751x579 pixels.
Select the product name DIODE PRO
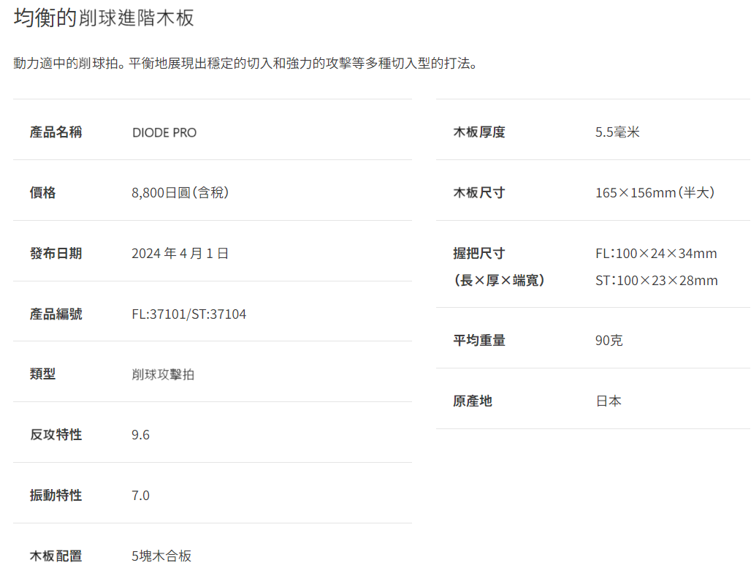tap(164, 132)
